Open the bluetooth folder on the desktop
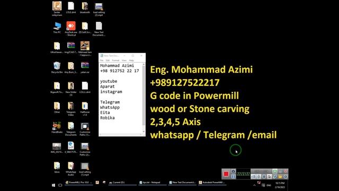Viewport: 339px width, 191px height. coord(85,8)
